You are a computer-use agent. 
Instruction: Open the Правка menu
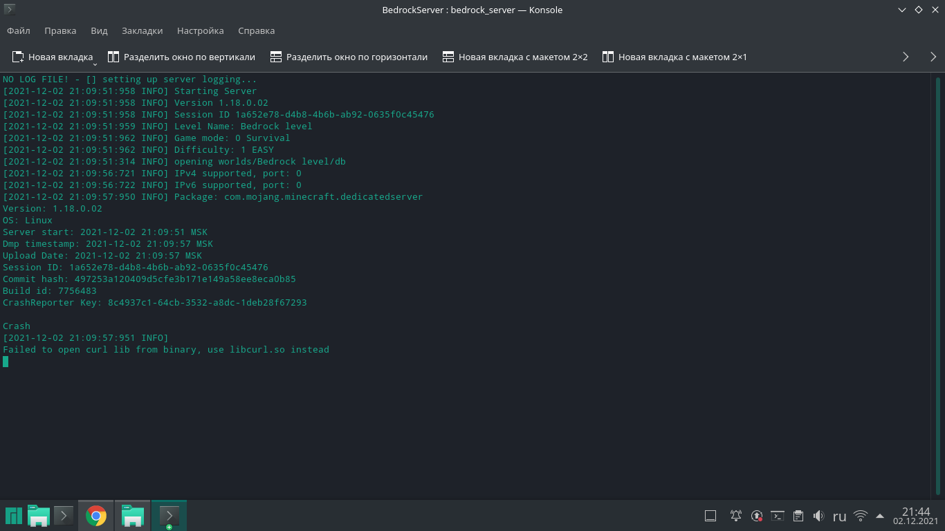point(60,30)
